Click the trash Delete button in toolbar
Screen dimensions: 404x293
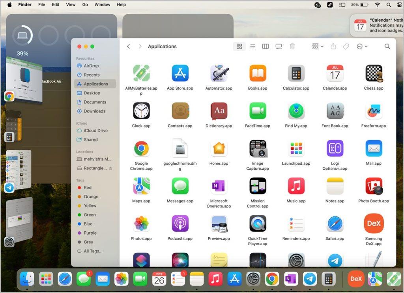point(292,47)
